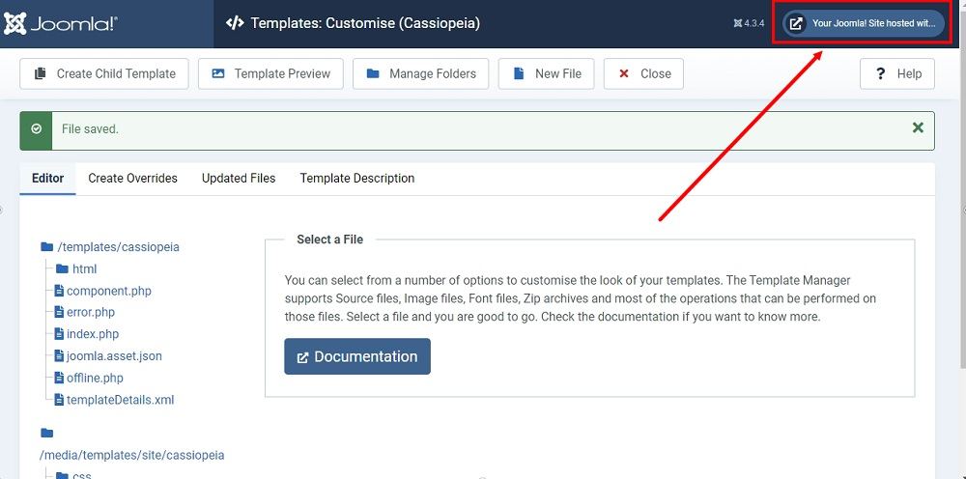
Task: Switch to Updated Files tab
Action: tap(239, 179)
